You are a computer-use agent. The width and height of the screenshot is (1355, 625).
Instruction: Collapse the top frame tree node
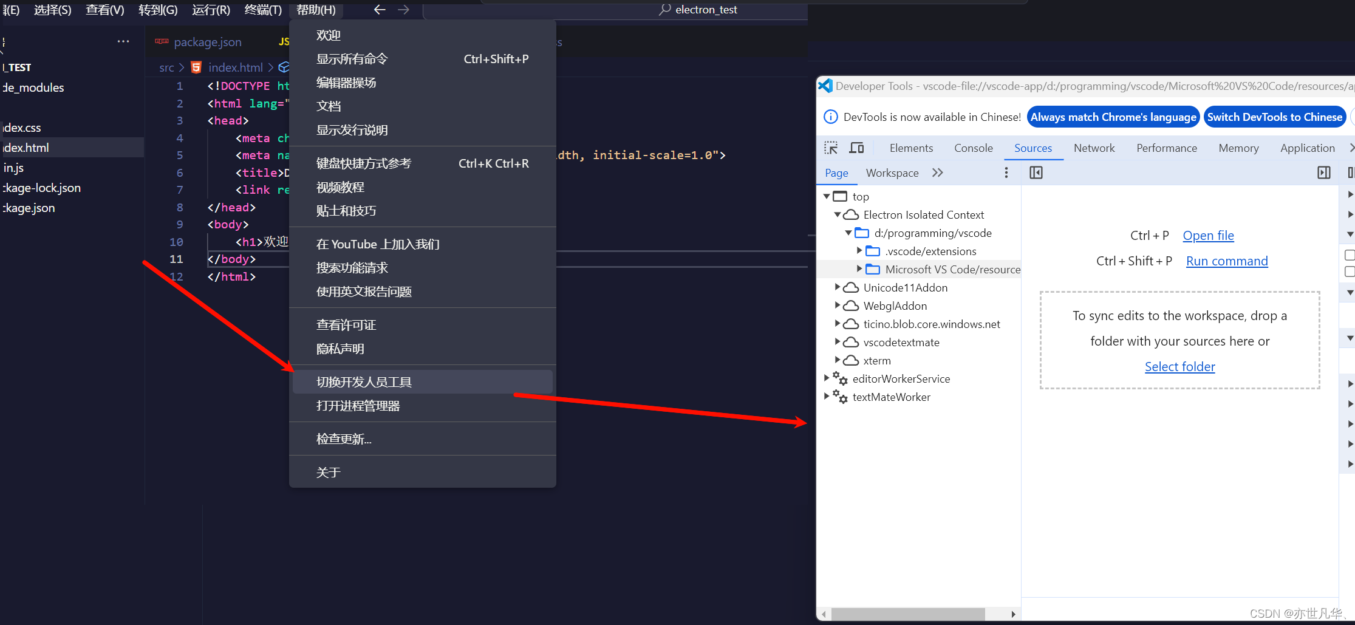point(827,196)
